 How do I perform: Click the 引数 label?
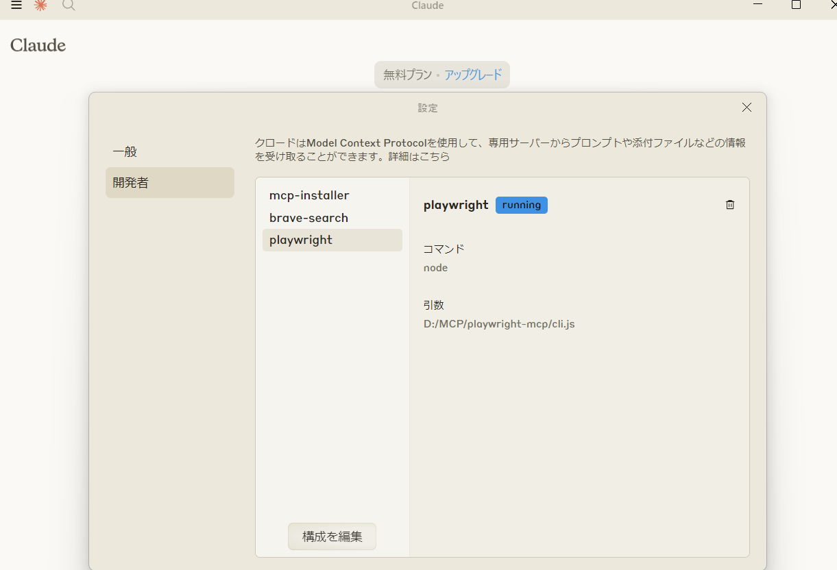coord(434,305)
